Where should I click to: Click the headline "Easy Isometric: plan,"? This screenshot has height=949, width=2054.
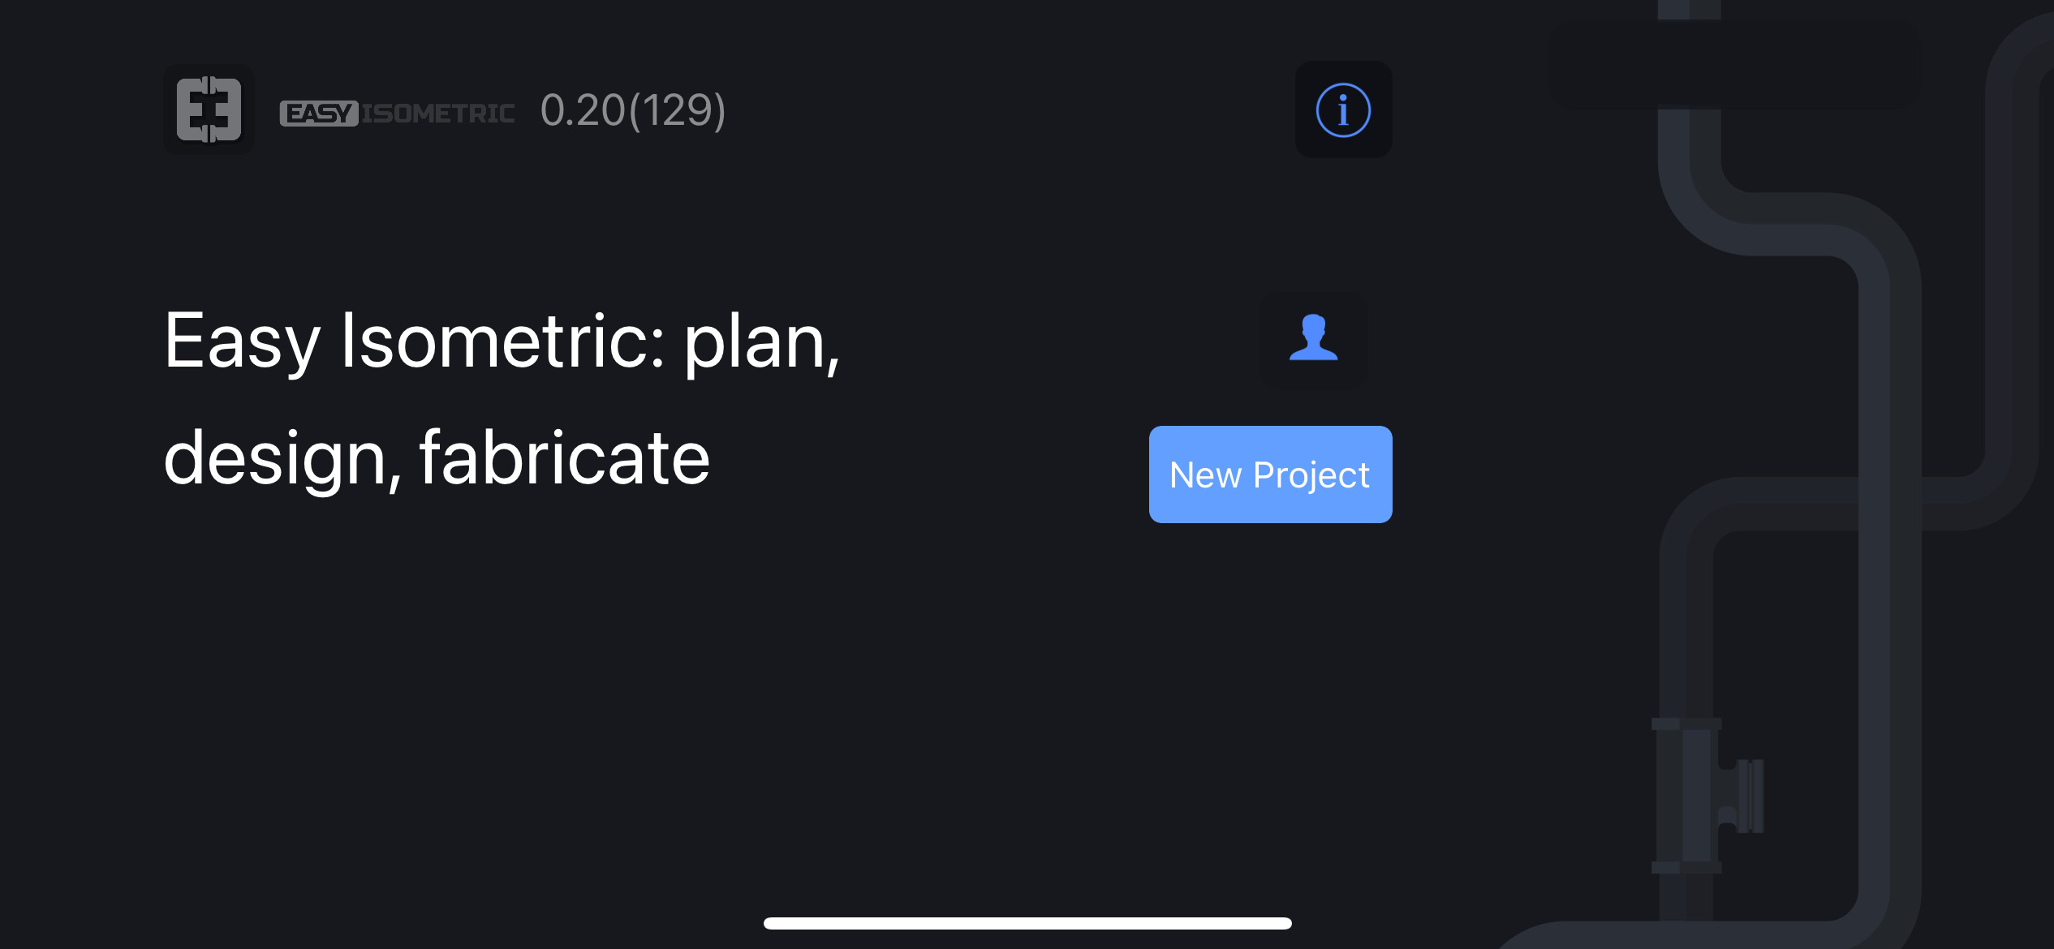pyautogui.click(x=502, y=341)
